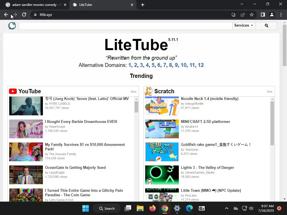Focus the LiteTube search input field
The height and width of the screenshot is (215, 287).
click(126, 26)
